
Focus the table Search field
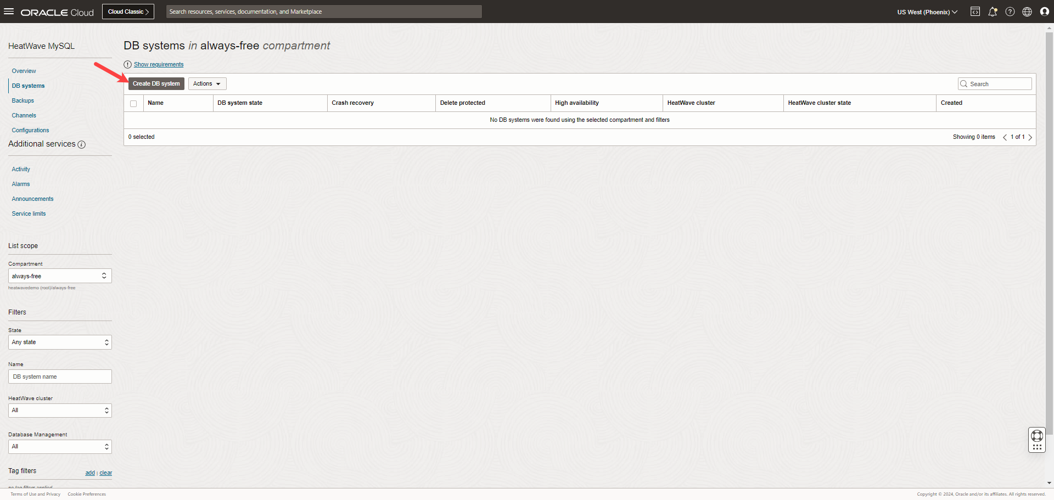pos(995,84)
